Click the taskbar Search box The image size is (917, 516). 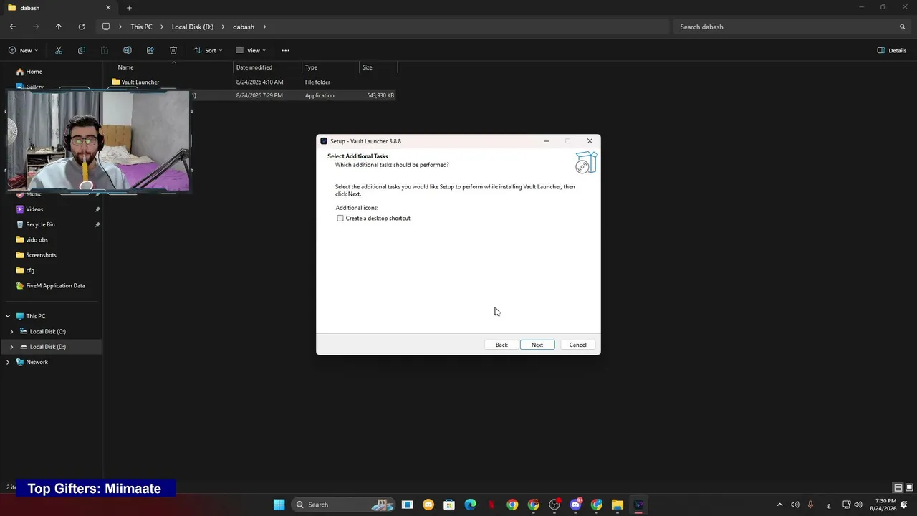[342, 505]
